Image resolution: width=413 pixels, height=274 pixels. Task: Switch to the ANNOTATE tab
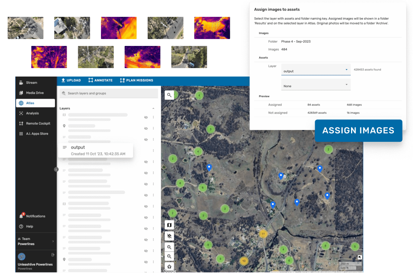pyautogui.click(x=100, y=80)
